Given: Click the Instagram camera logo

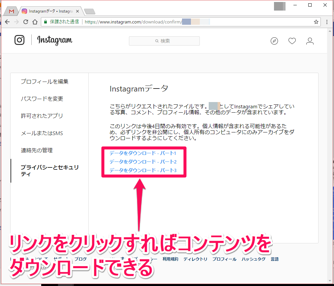Looking at the screenshot, I should pos(19,40).
